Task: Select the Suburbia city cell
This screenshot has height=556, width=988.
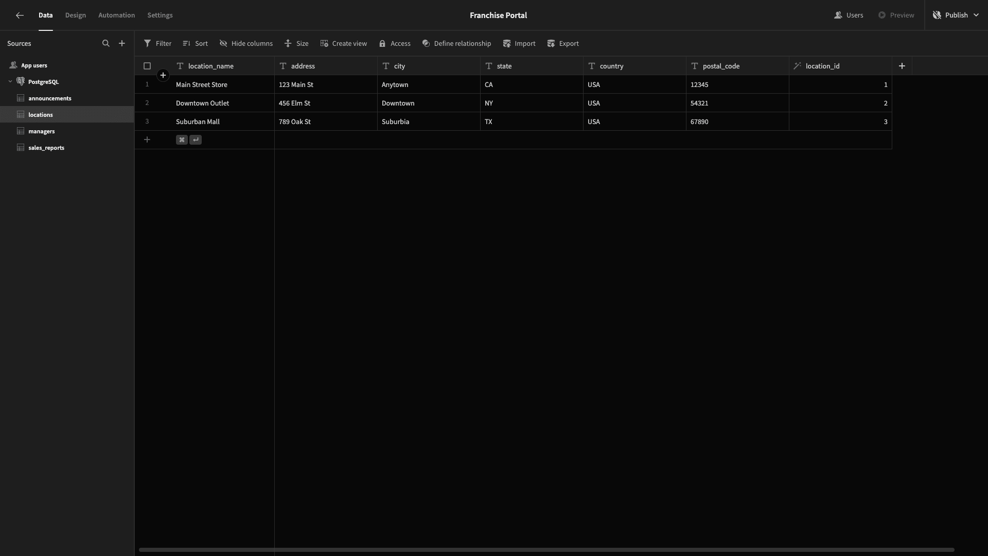Action: coord(429,121)
